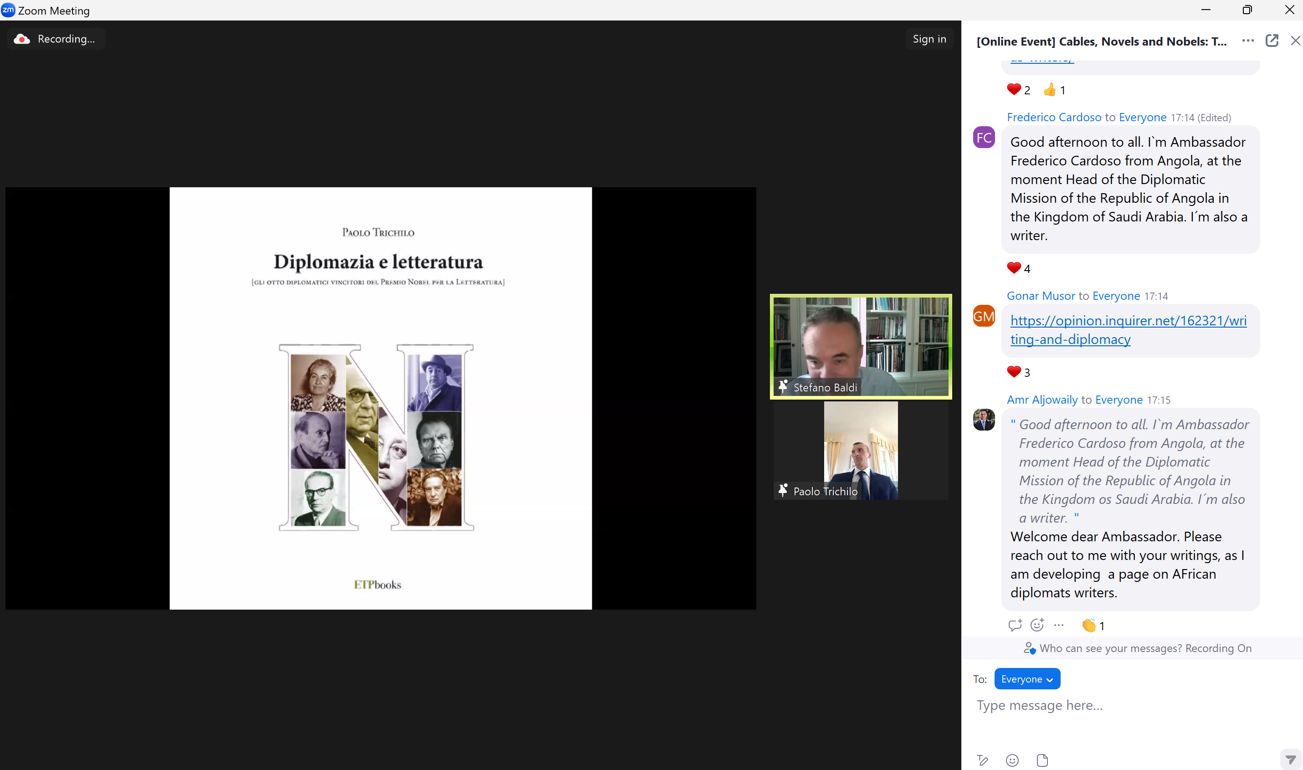Viewport: 1303px width, 770px height.
Task: Click the cloud Recording indicator
Action: (x=56, y=39)
